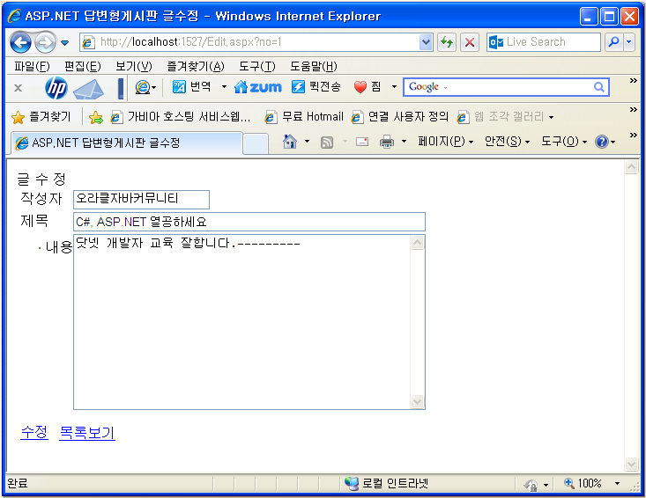Open the 연결 사용자 정의 favorite link
This screenshot has height=498, width=646.
[399, 117]
